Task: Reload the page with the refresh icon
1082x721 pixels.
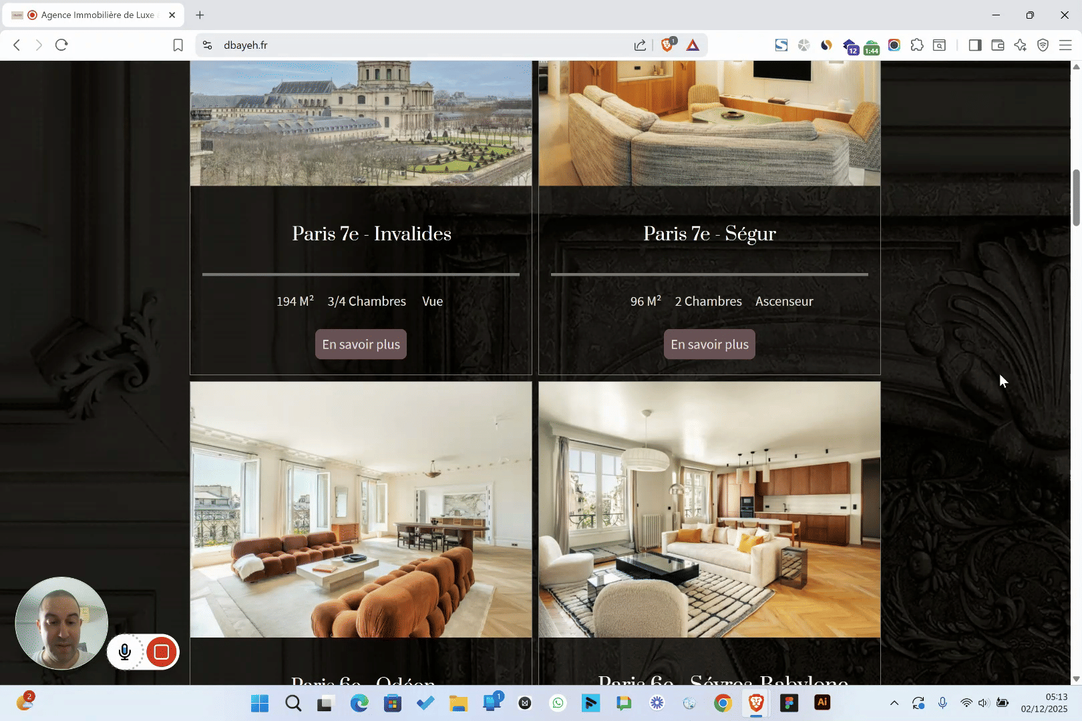Action: (61, 45)
